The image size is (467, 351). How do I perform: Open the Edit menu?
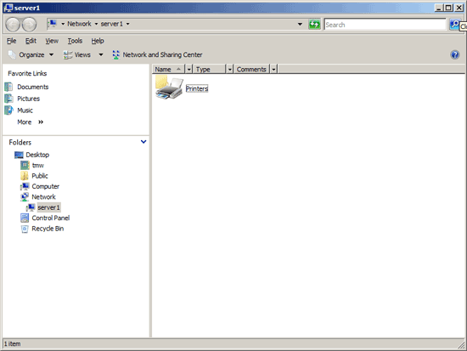tap(31, 41)
